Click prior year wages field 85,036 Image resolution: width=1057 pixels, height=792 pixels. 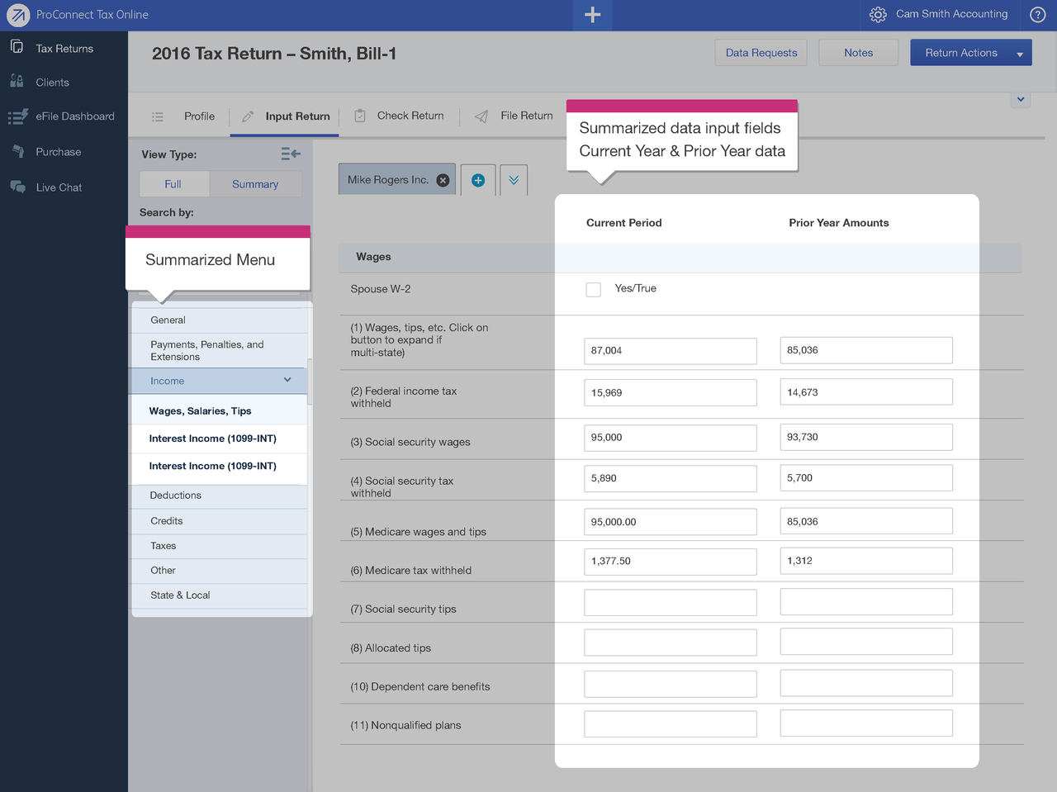(x=866, y=350)
